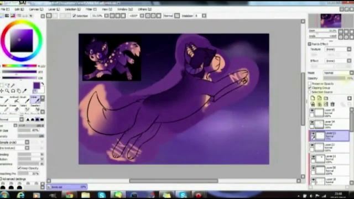Show the color wheel panel icon
Viewport: 354px width, 199px height.
[1, 15]
